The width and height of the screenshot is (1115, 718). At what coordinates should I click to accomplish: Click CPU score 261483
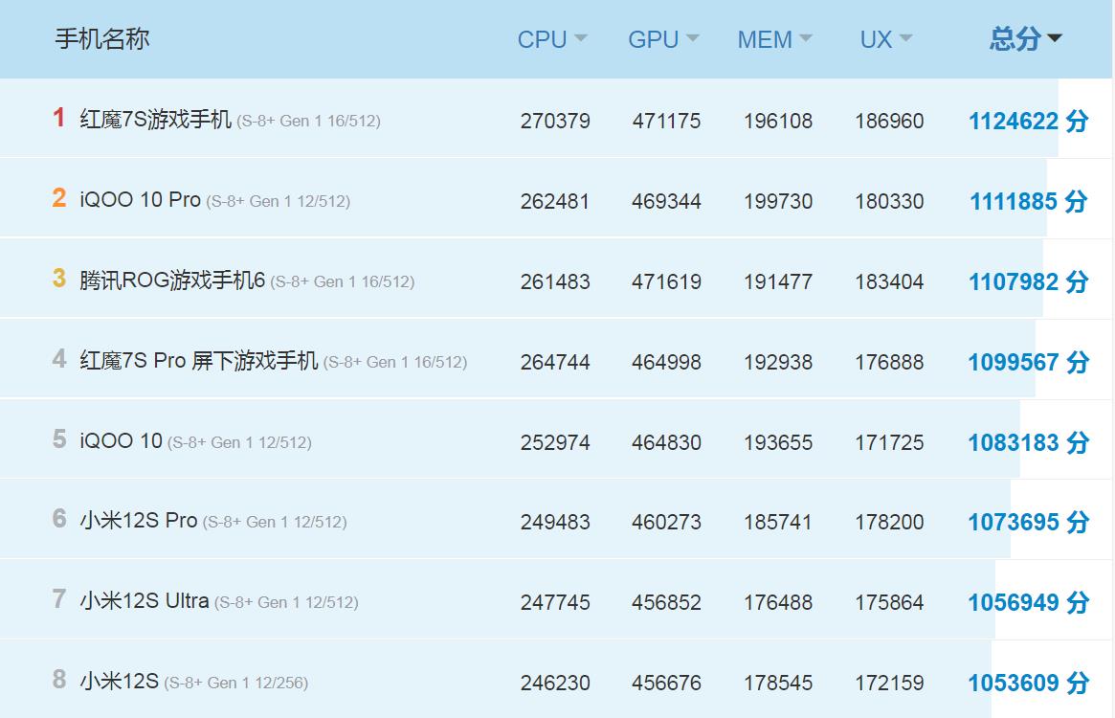click(x=555, y=281)
